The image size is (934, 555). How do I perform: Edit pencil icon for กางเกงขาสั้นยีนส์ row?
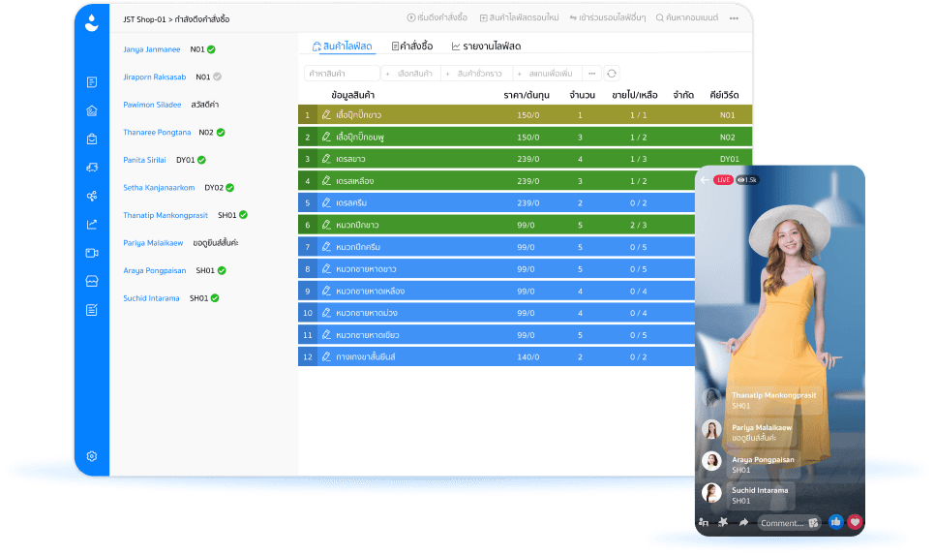tap(326, 356)
